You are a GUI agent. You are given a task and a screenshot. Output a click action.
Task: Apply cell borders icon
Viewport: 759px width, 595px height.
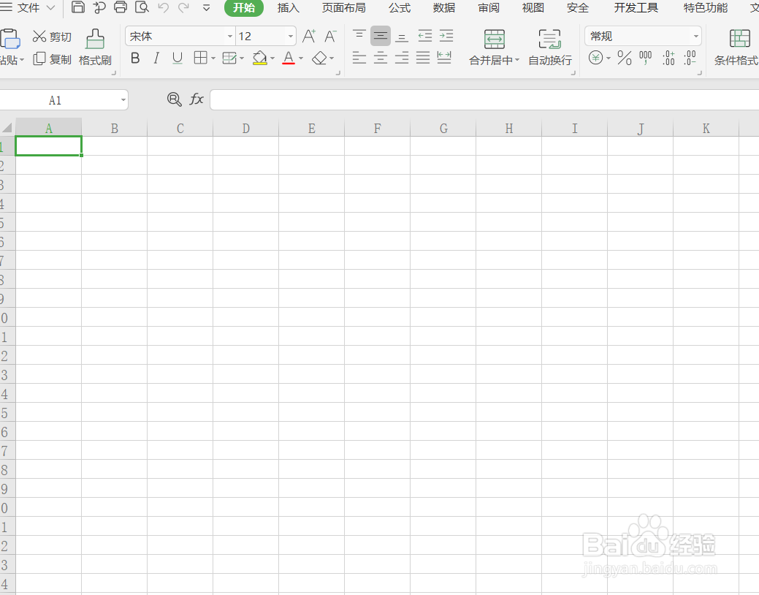[x=200, y=58]
